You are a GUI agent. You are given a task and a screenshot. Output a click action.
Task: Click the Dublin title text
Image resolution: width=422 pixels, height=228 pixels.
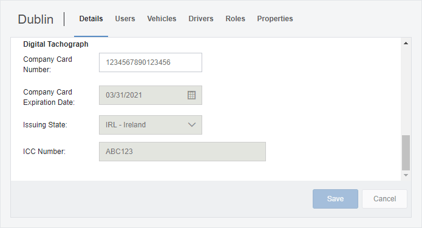point(36,19)
